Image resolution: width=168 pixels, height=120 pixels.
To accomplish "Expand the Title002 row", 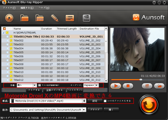I will 7,40.
